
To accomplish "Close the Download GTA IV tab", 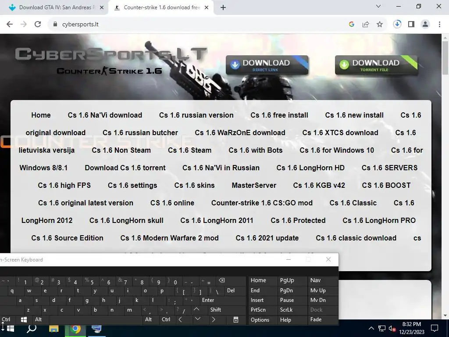I will (x=102, y=8).
